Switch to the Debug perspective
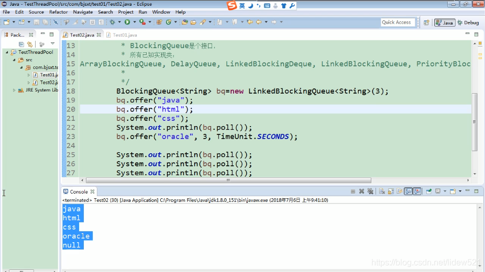 click(x=468, y=22)
